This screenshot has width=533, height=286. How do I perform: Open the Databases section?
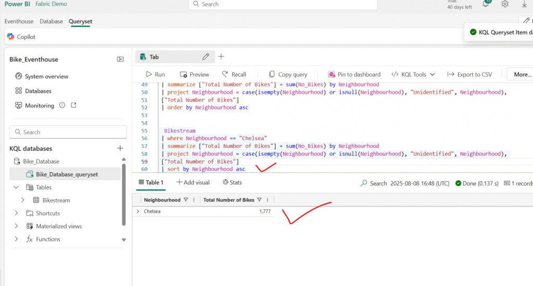pyautogui.click(x=33, y=91)
